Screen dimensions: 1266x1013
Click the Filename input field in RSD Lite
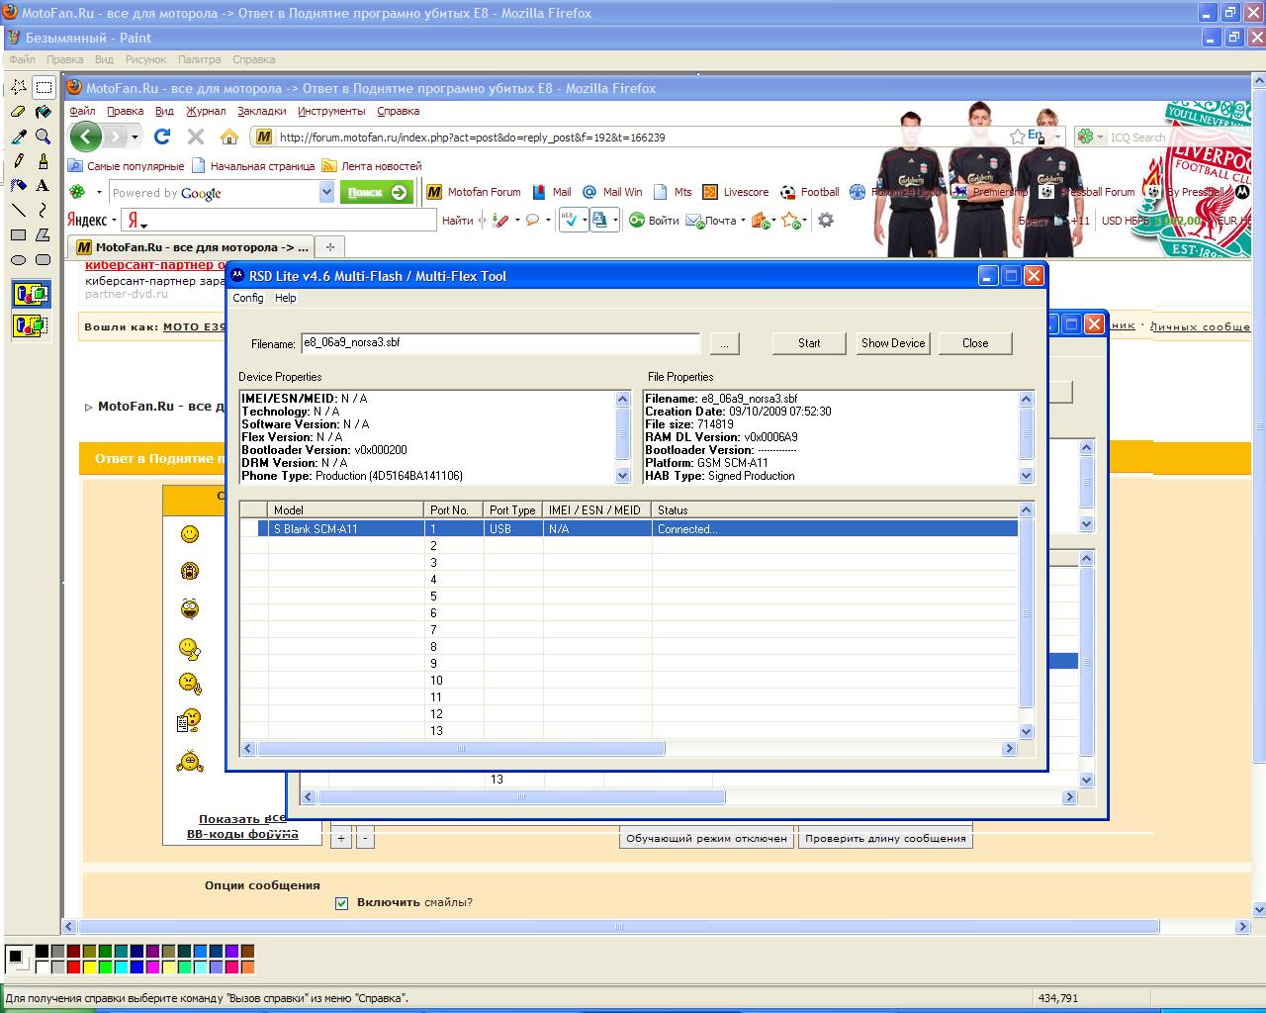click(x=499, y=343)
